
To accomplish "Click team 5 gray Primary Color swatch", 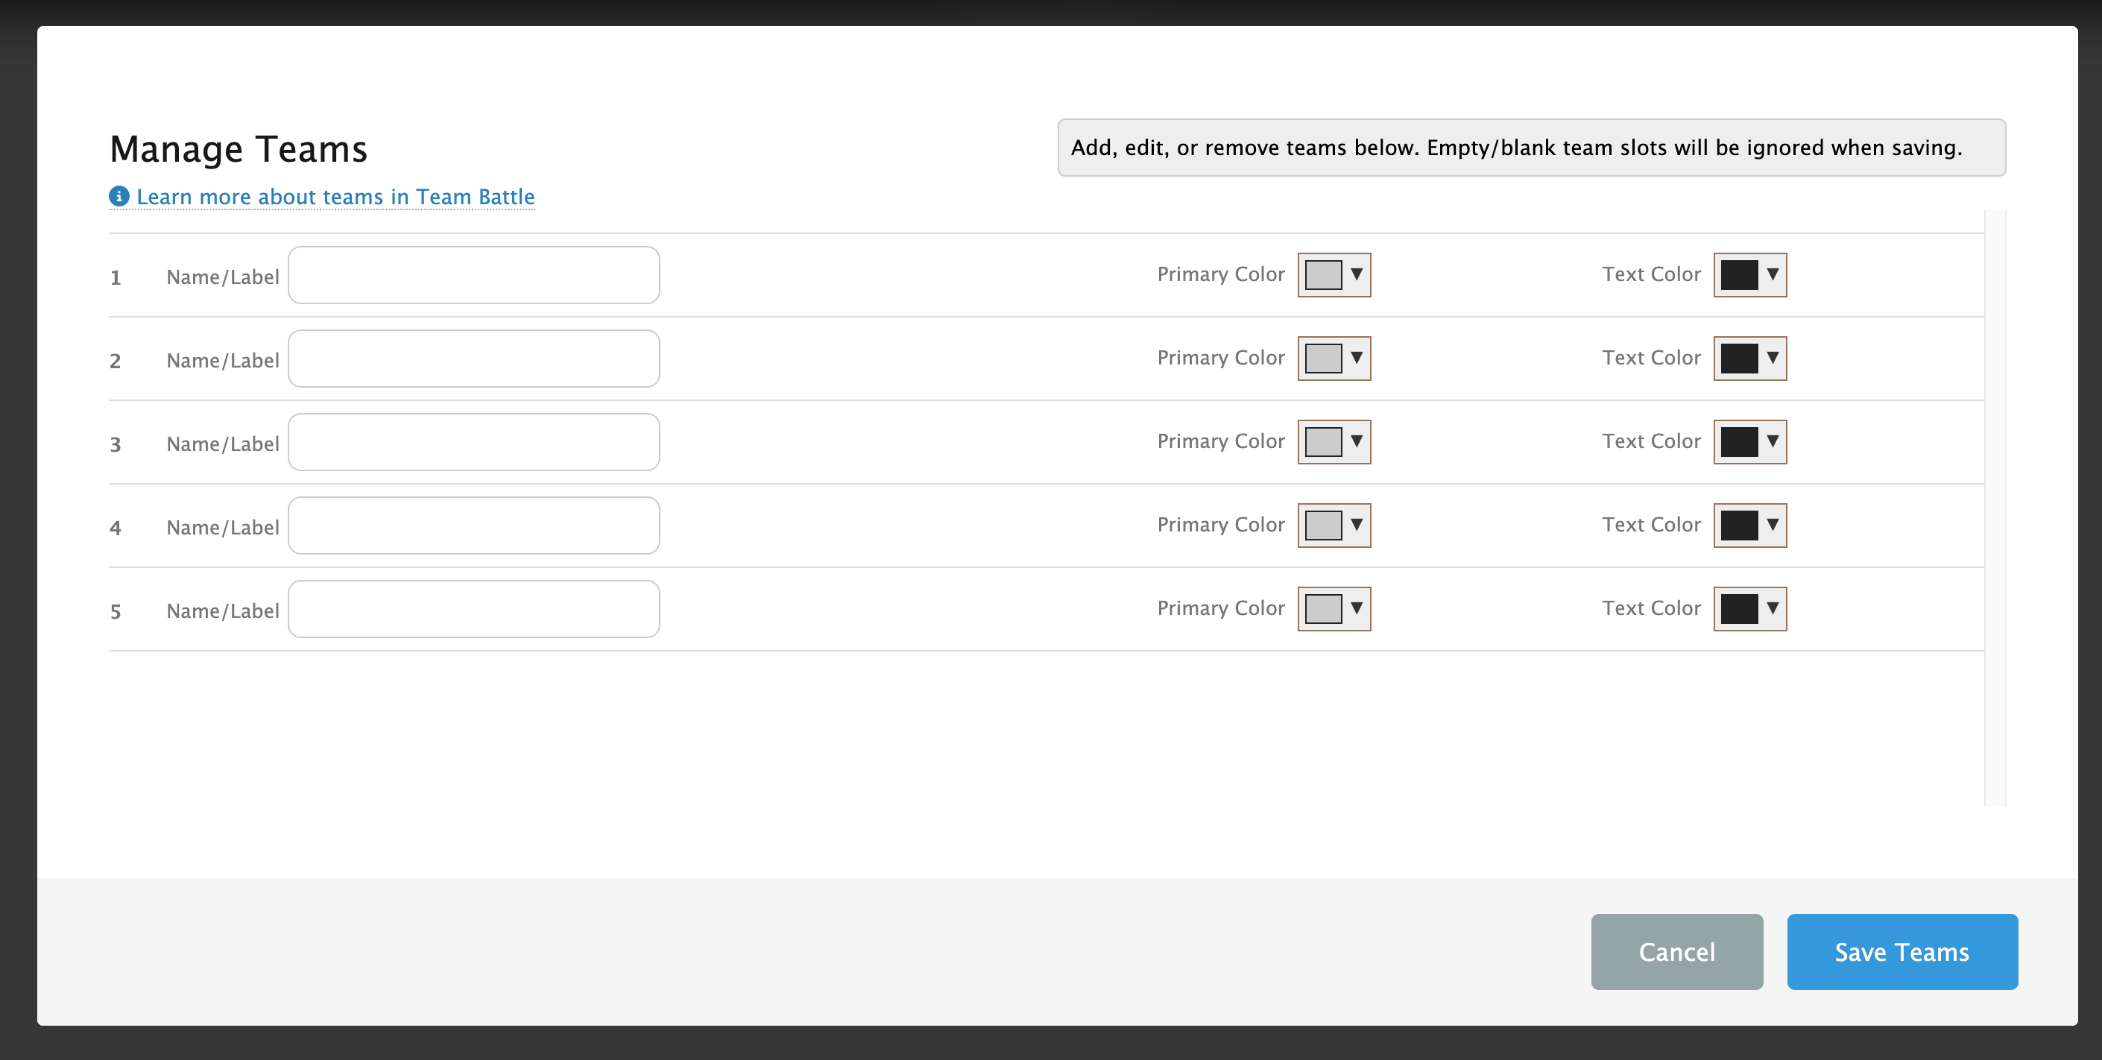I will pyautogui.click(x=1323, y=608).
